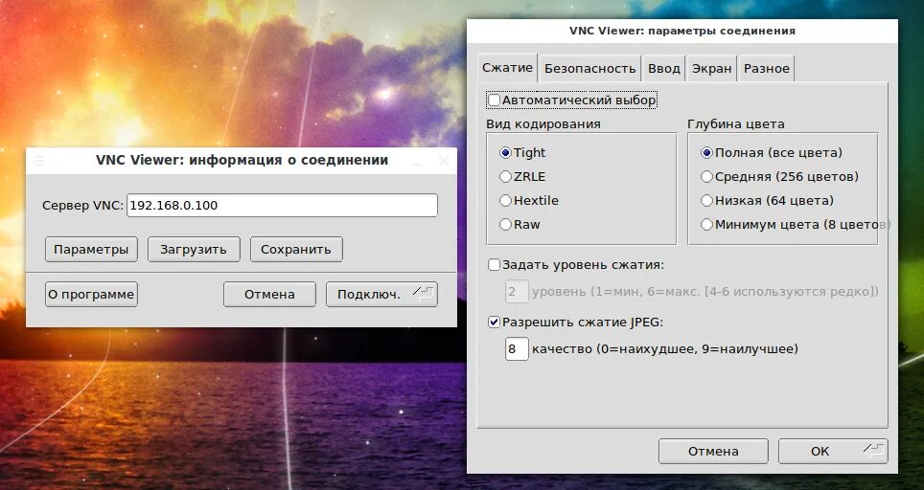Click the Сервер VNC address field
Image resolution: width=924 pixels, height=490 pixels.
point(282,206)
